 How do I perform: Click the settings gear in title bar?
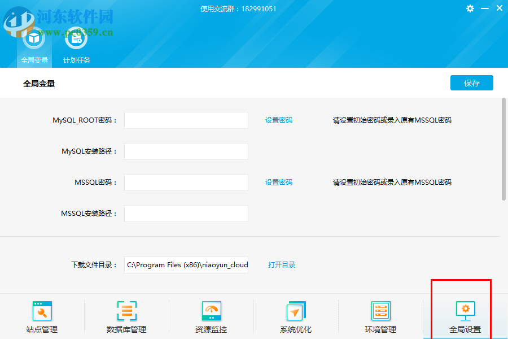click(x=470, y=8)
